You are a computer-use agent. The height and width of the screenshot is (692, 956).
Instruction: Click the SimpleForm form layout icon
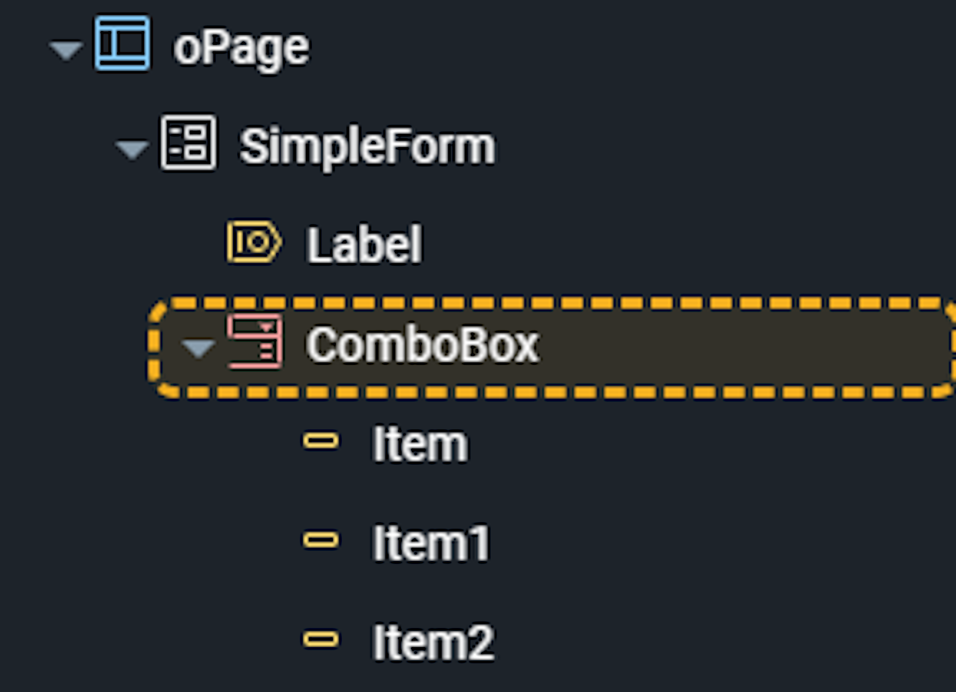click(188, 142)
